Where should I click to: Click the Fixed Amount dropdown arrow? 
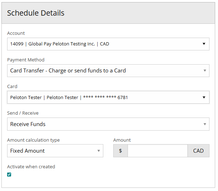99,151
